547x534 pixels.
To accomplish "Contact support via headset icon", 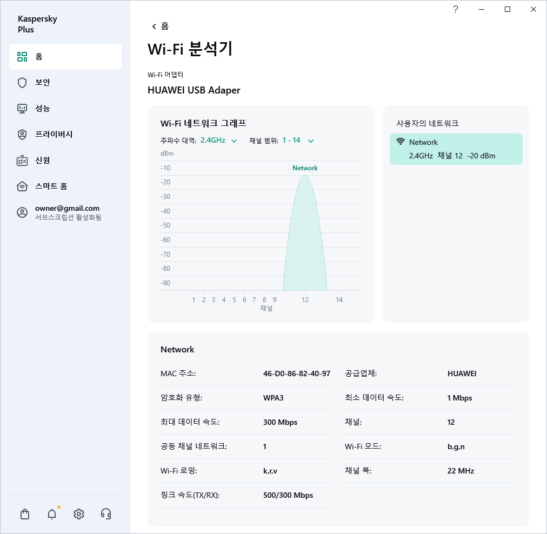I will (x=106, y=514).
